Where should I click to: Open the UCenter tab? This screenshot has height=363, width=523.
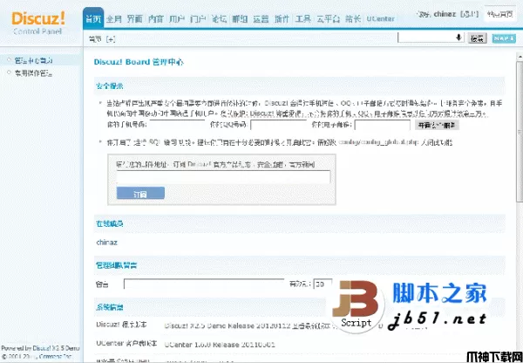tap(380, 19)
